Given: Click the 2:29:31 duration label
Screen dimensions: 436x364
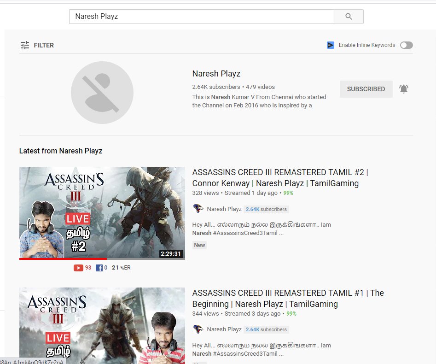Looking at the screenshot, I should pyautogui.click(x=171, y=254).
